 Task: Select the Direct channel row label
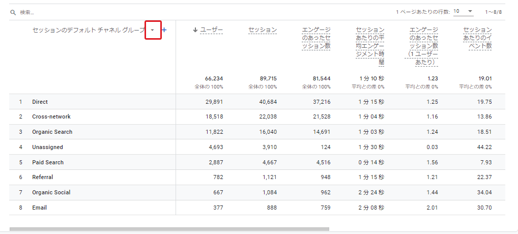[40, 102]
